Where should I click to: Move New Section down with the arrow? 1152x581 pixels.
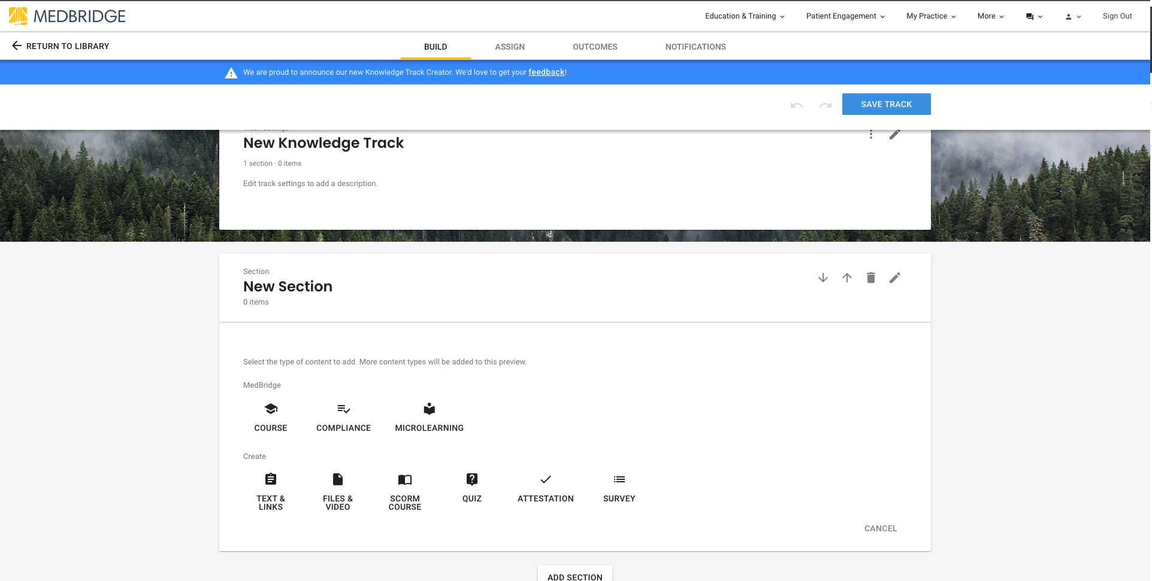tap(823, 278)
